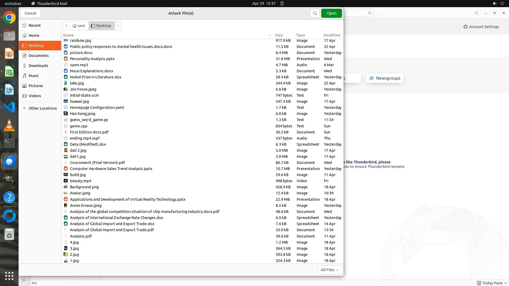Click the collapse sidebar arrow at bottom left

pos(24,280)
